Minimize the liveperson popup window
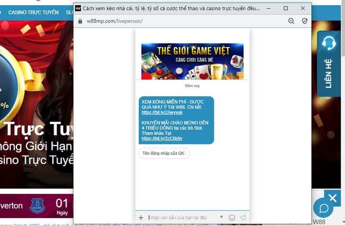 pyautogui.click(x=268, y=8)
